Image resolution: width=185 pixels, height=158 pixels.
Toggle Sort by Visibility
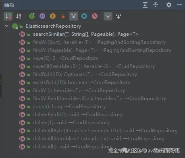coord(8,16)
